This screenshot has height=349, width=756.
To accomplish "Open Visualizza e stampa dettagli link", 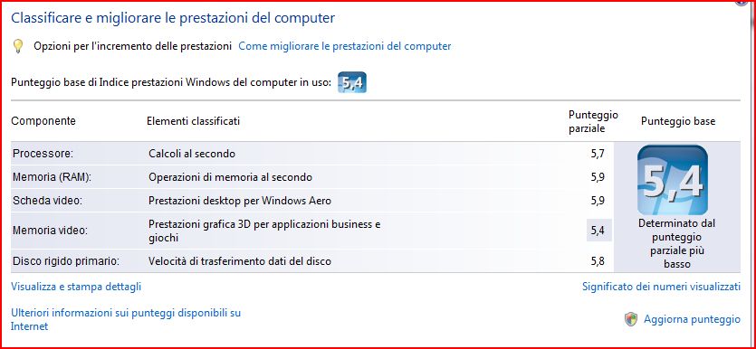I will point(76,287).
